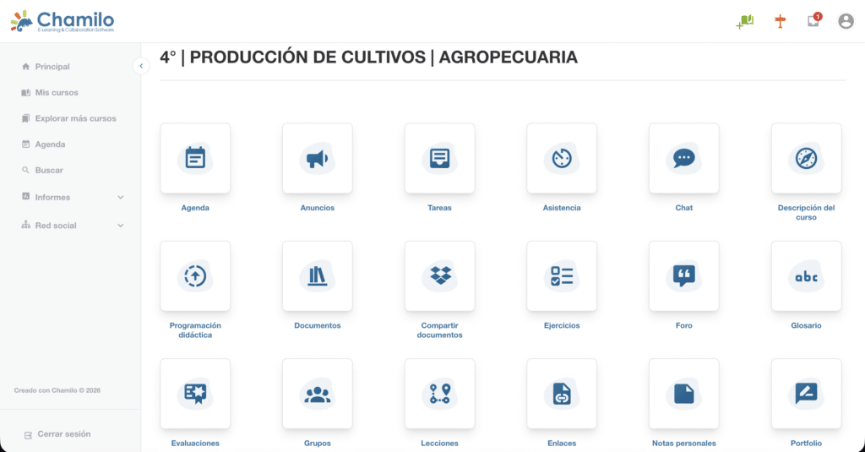Click the Chat label text
This screenshot has width=865, height=452.
[x=684, y=208]
